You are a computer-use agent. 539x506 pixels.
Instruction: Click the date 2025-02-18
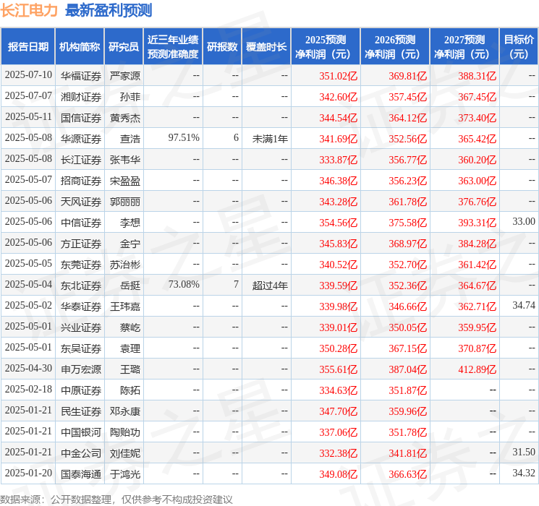tap(28, 389)
